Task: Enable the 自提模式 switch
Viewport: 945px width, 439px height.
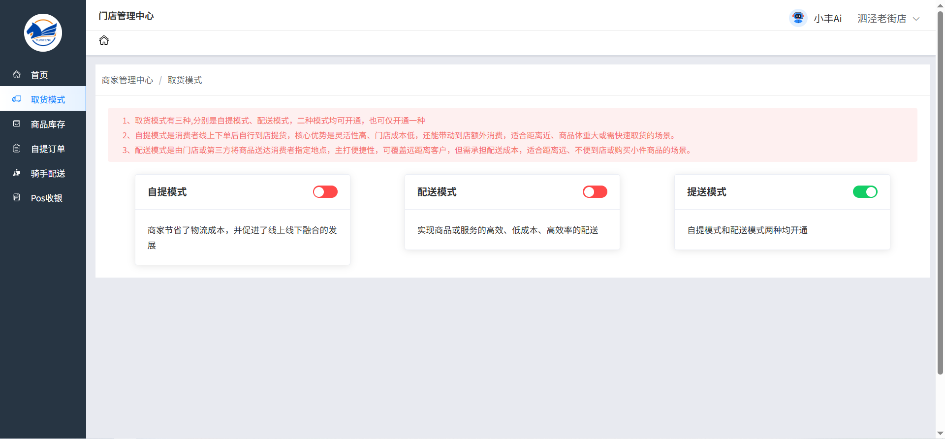Action: point(325,192)
